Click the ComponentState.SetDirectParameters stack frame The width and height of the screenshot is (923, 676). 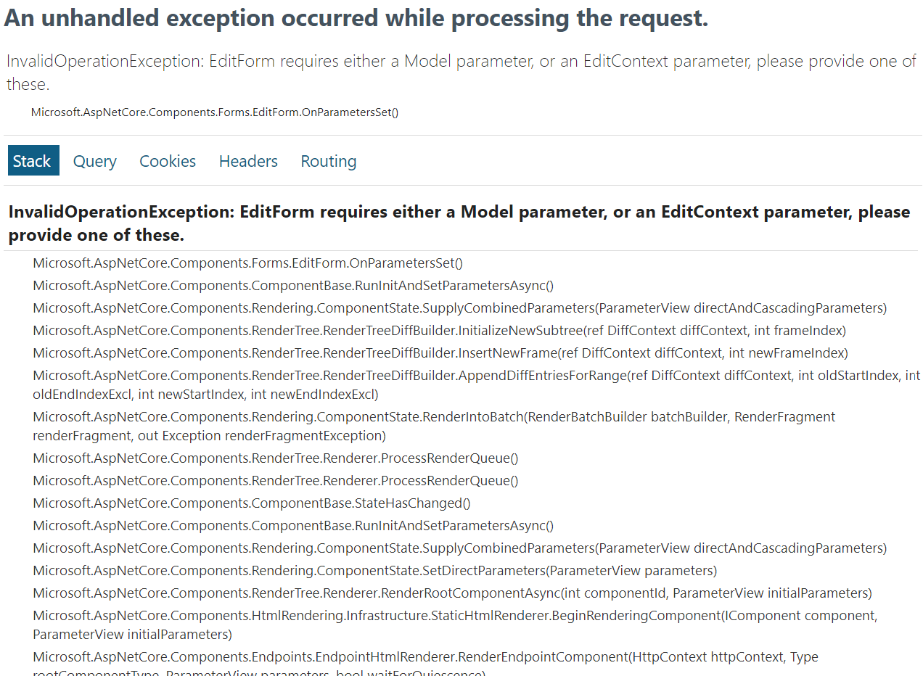click(x=374, y=571)
